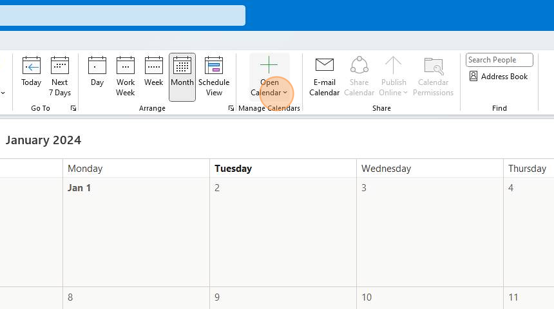
Task: Expand the dropdown chevron left of Today
Action: point(3,93)
